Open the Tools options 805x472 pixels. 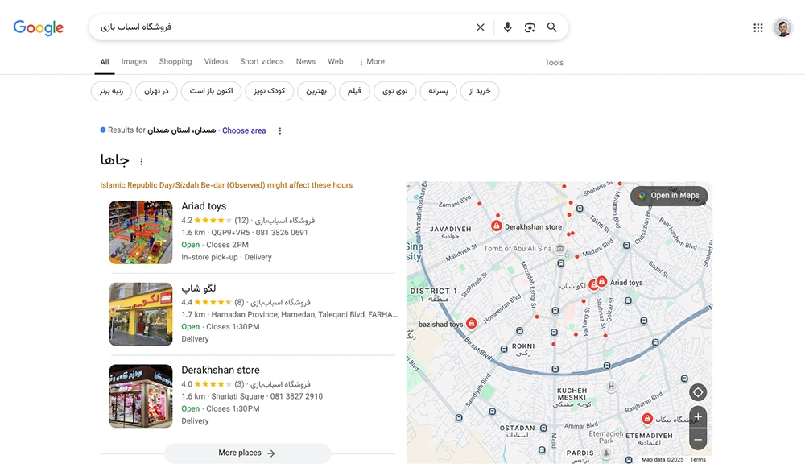[554, 63]
